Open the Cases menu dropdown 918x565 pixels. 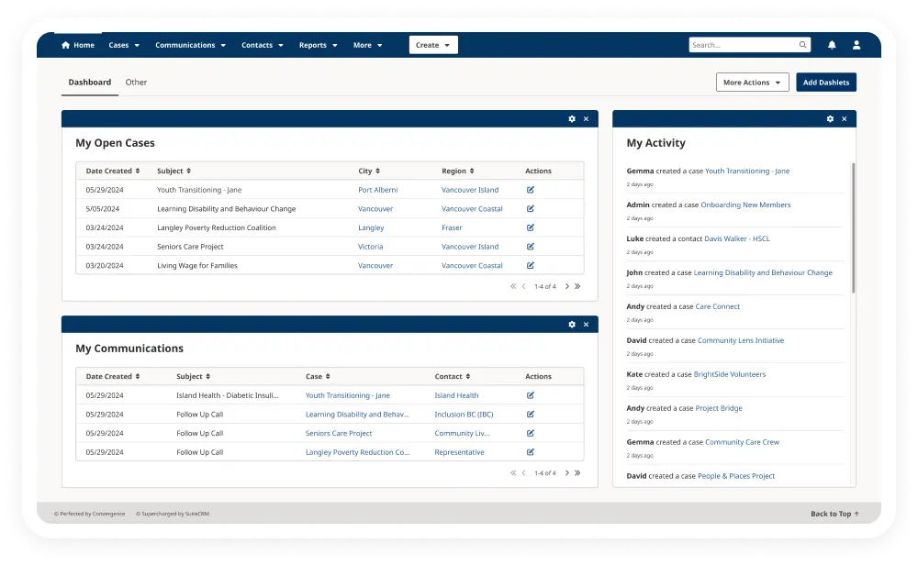[x=124, y=44]
